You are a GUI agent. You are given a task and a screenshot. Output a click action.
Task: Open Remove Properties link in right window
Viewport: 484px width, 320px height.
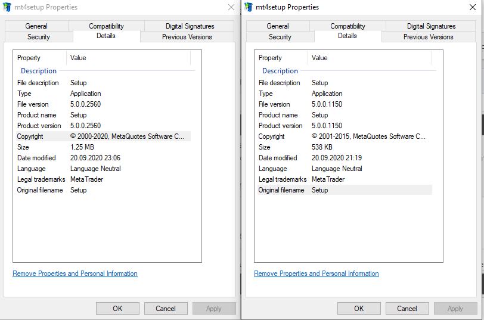[317, 274]
